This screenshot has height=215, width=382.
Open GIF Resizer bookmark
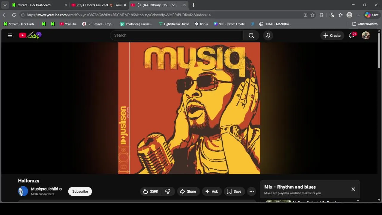(98, 24)
